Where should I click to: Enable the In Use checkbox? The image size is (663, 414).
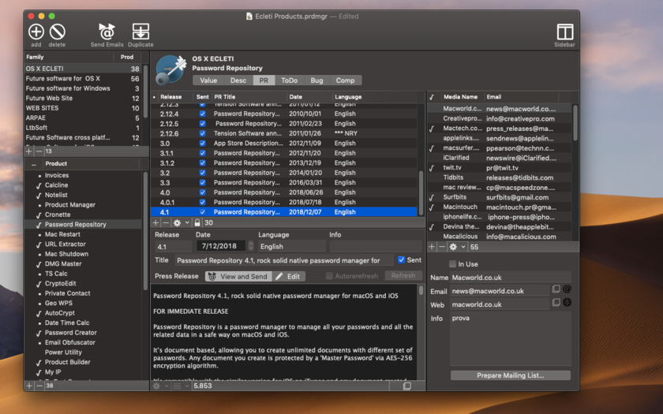pyautogui.click(x=452, y=264)
